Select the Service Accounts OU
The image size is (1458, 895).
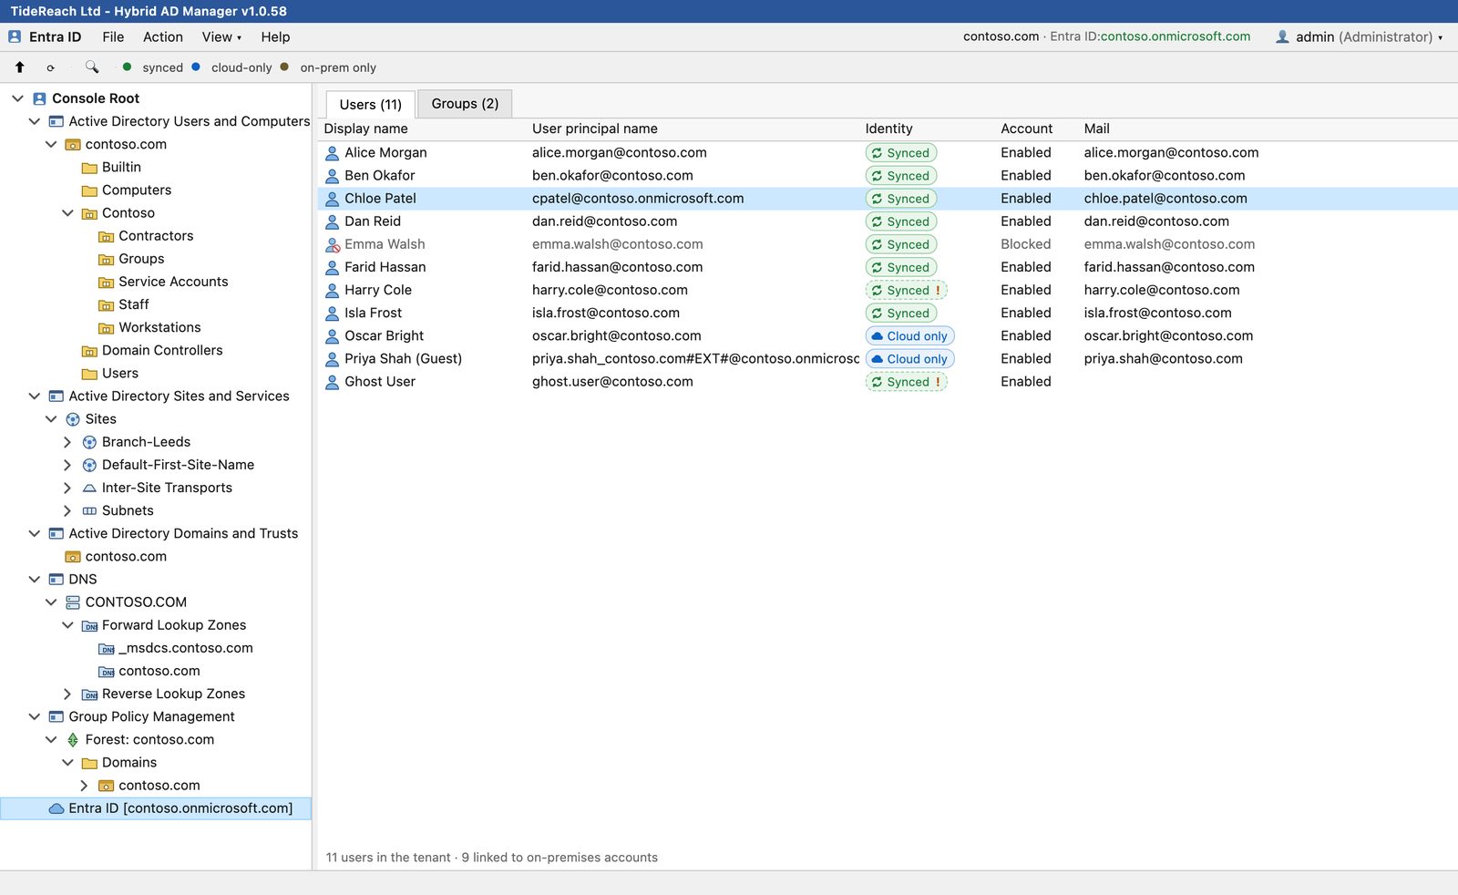(x=173, y=282)
